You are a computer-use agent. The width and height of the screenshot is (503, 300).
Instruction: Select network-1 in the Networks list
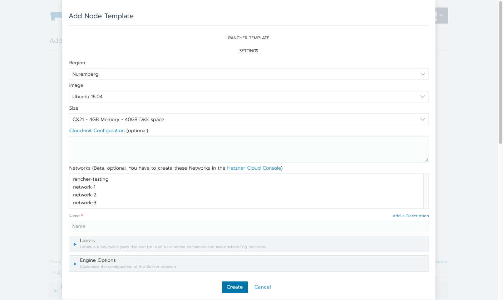246,187
